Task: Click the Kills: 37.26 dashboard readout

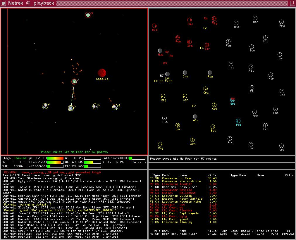Action: point(113,162)
